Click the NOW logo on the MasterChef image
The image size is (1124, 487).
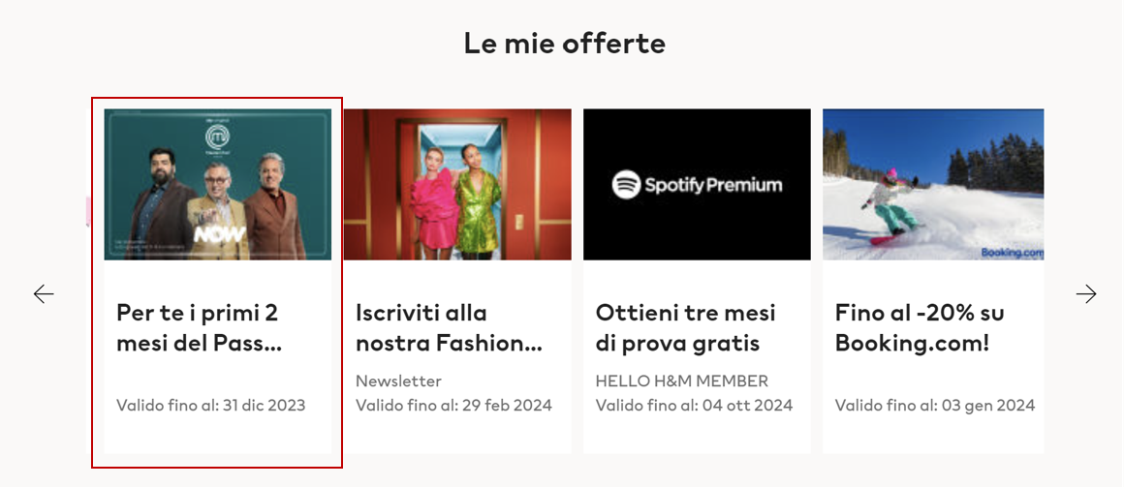click(219, 235)
